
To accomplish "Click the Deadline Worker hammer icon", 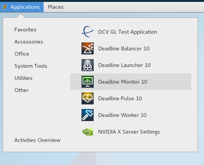I will [x=88, y=115].
